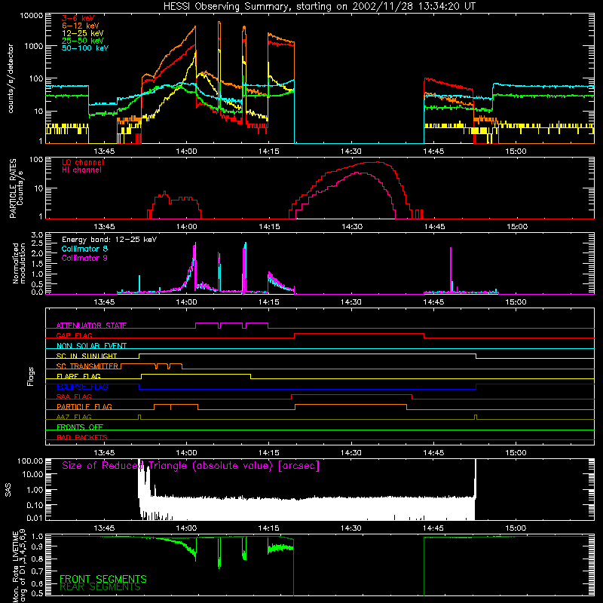The width and height of the screenshot is (603, 603).
Task: Click the GAP FLAG label
Action: (x=74, y=335)
